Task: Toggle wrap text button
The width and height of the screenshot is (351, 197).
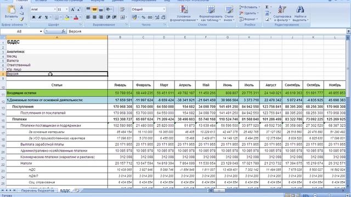Action: 122,9
